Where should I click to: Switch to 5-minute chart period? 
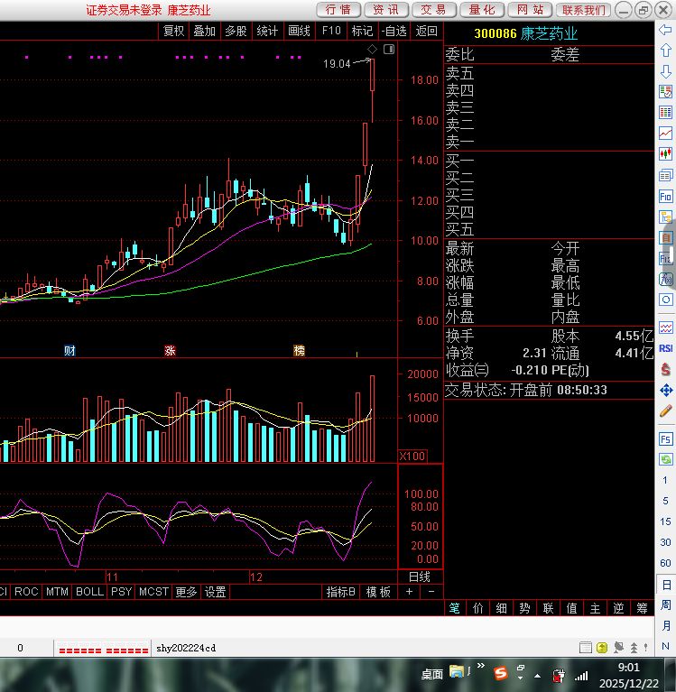point(665,501)
